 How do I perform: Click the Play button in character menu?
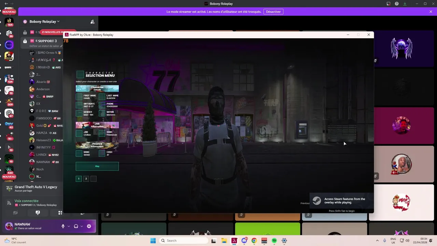click(97, 166)
